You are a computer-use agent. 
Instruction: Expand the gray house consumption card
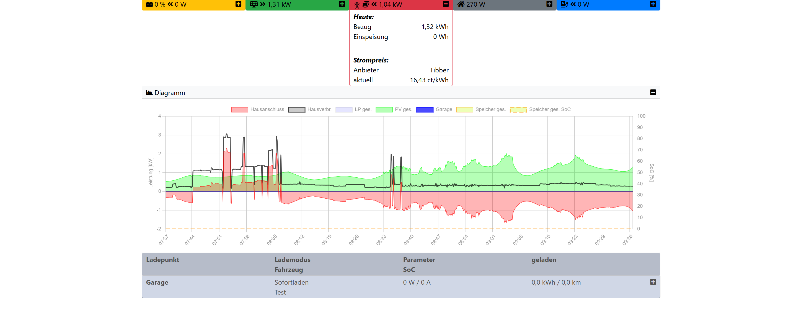click(x=549, y=4)
